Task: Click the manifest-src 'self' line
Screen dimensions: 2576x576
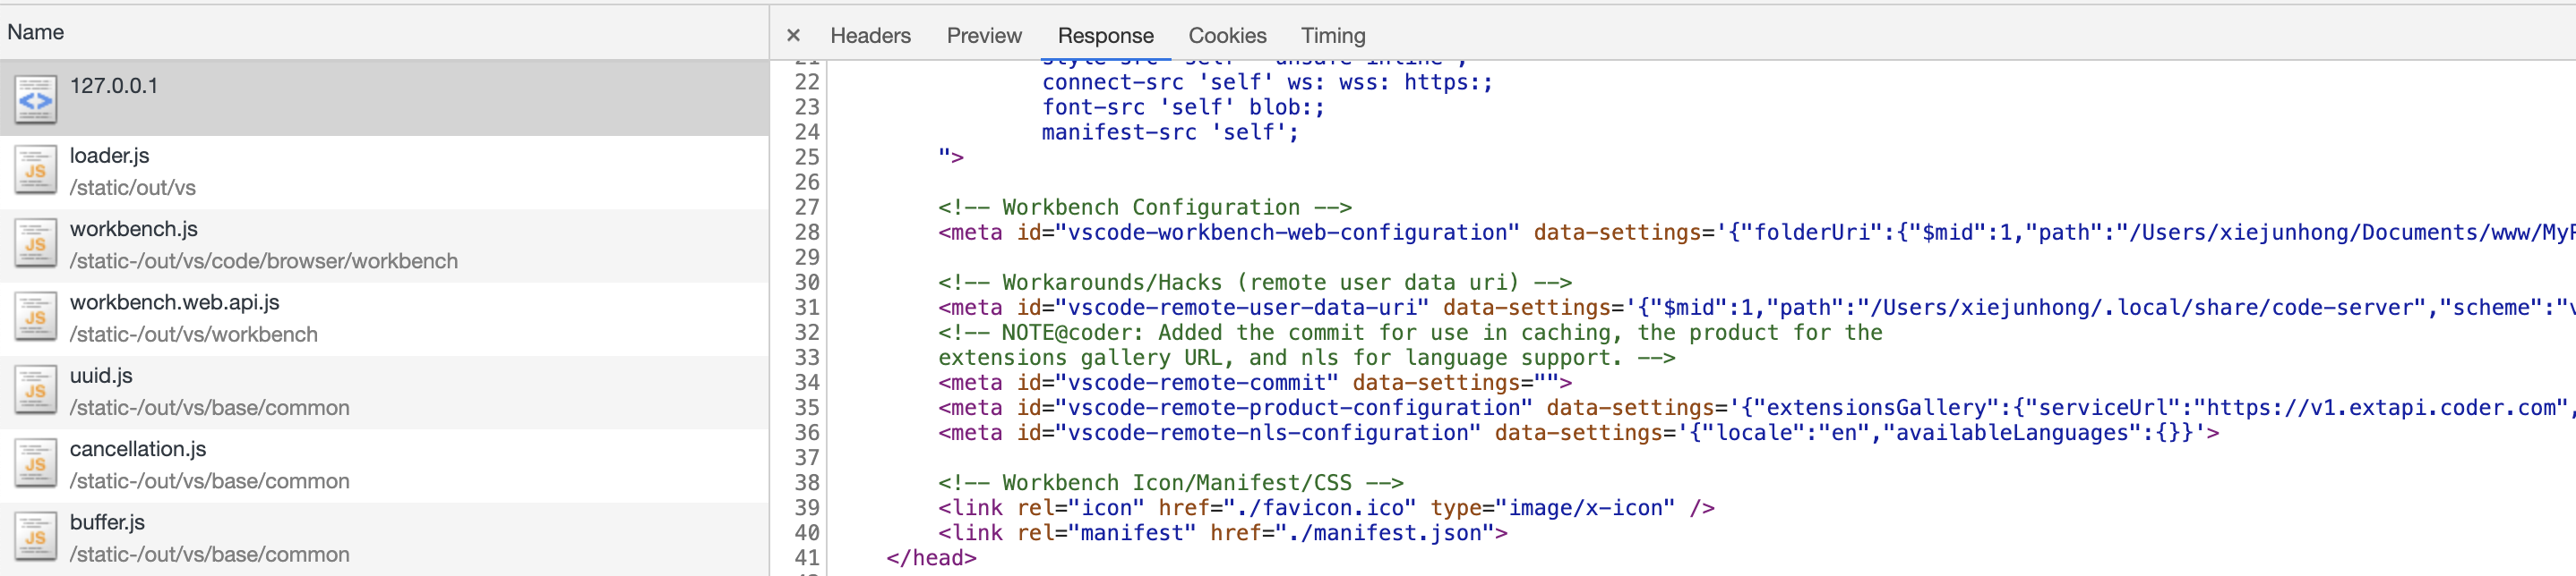Action: 1170,131
